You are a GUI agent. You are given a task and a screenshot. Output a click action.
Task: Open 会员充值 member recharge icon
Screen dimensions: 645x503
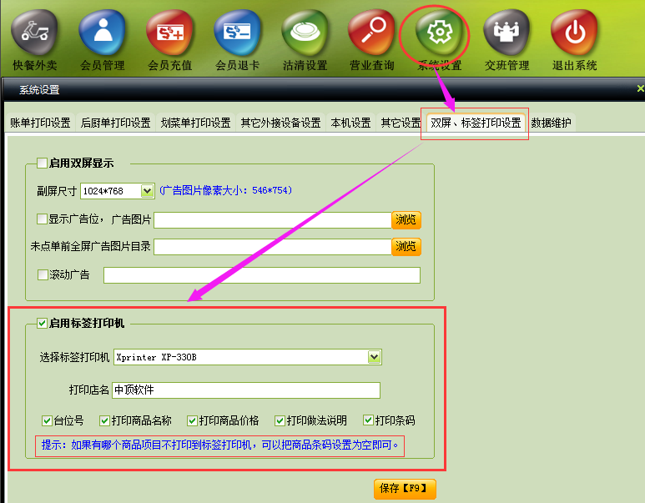pos(170,33)
